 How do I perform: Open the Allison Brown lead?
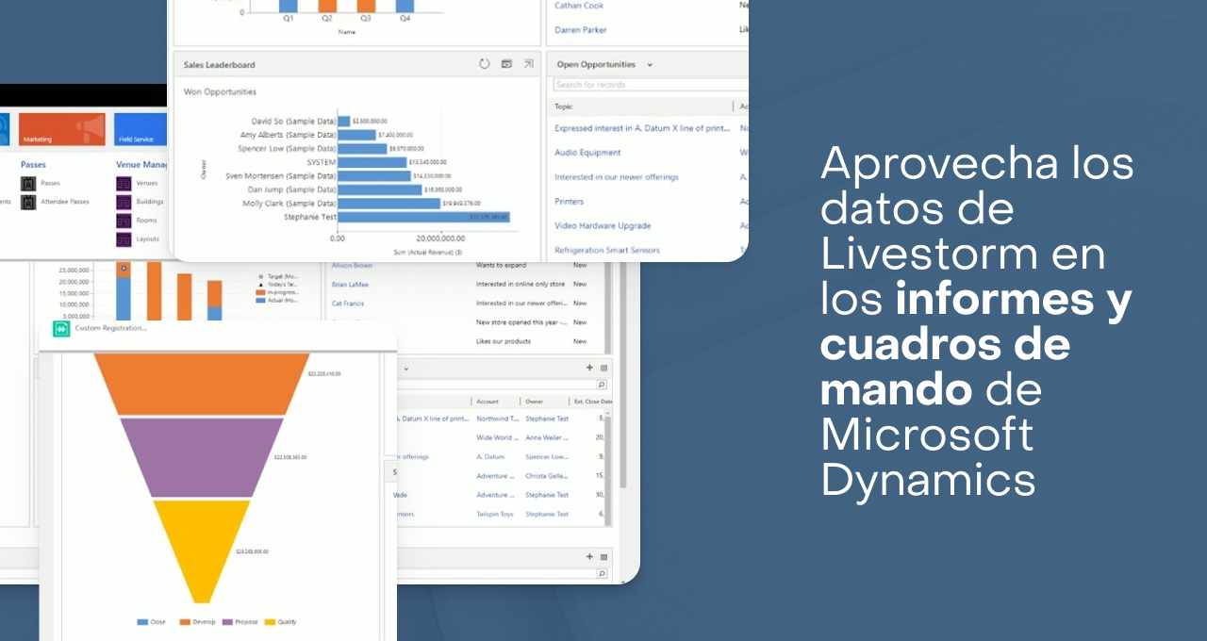pyautogui.click(x=352, y=266)
